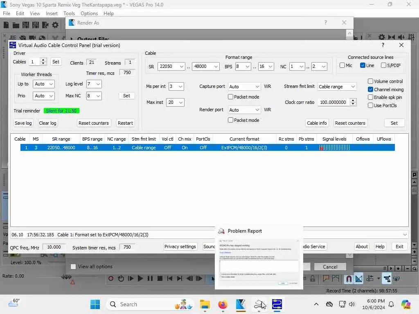
Task: Toggle the automatic crossfades icon in VEGAS
Action: (x=359, y=279)
